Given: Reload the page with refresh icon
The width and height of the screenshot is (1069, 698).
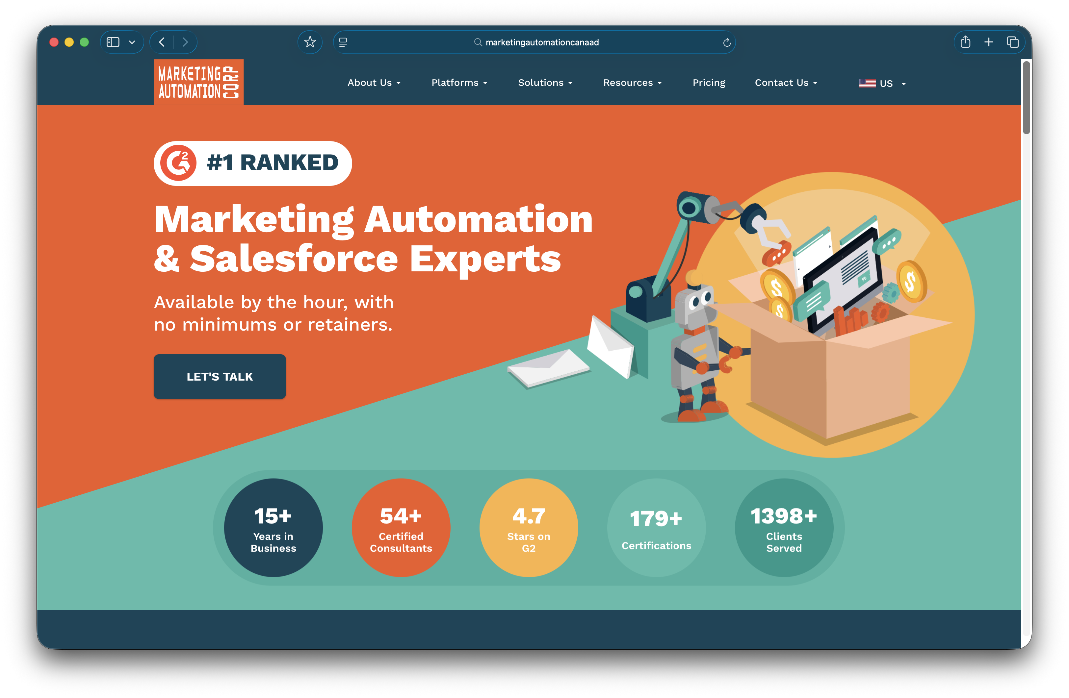Looking at the screenshot, I should [x=726, y=42].
